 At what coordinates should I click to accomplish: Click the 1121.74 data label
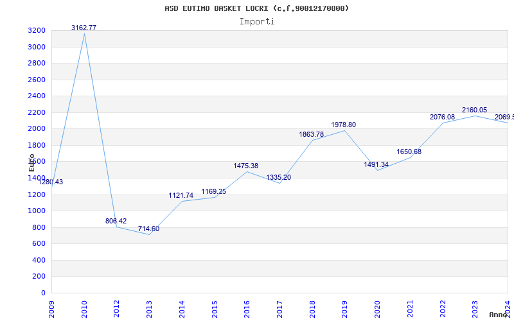click(x=181, y=196)
